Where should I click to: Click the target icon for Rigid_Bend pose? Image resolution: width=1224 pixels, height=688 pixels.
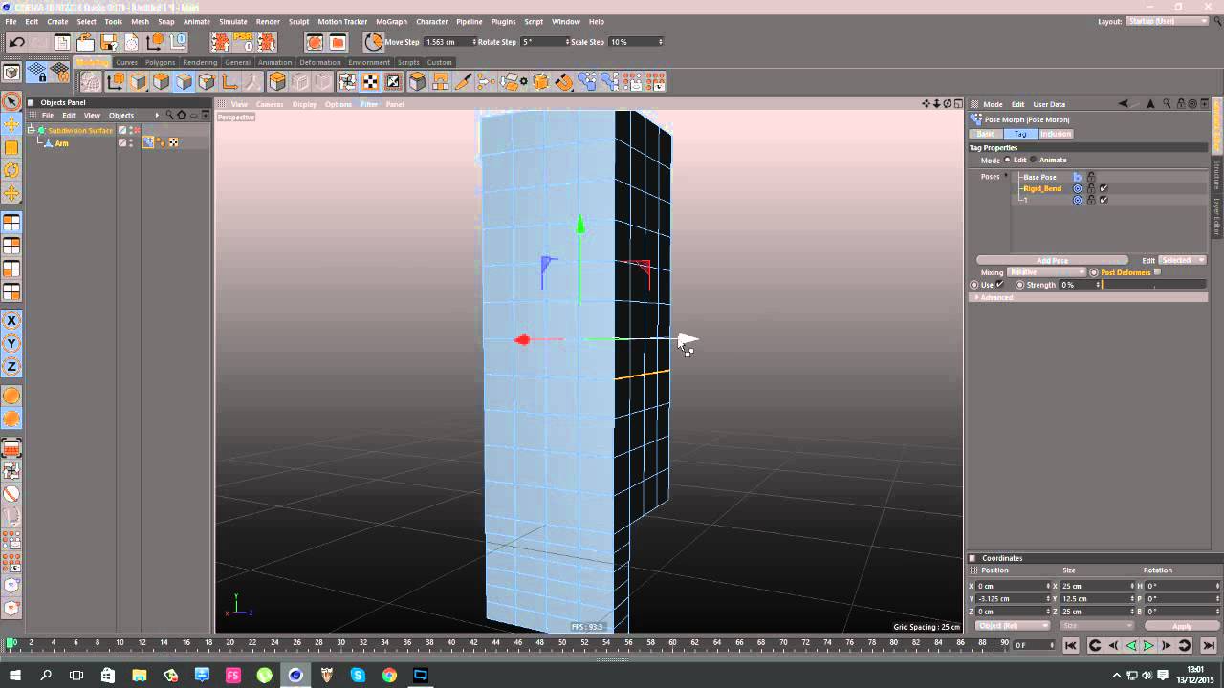(1078, 188)
